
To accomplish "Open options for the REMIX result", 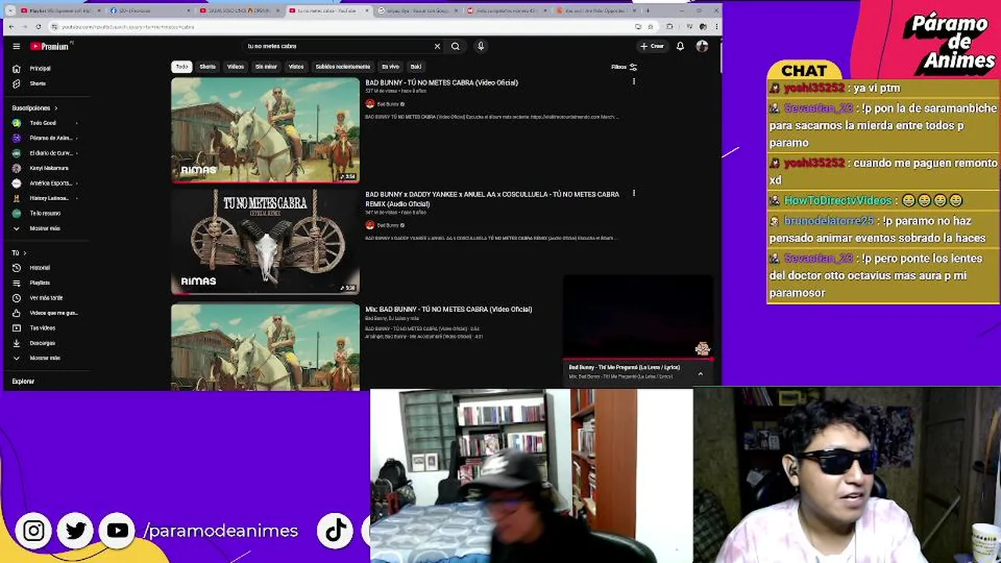I will coord(633,193).
